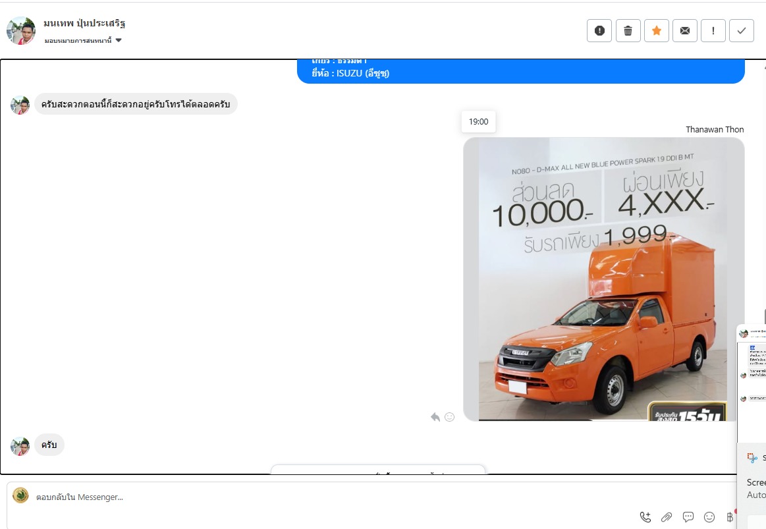Image resolution: width=766 pixels, height=529 pixels.
Task: React to truck image with smiley icon
Action: coord(450,417)
